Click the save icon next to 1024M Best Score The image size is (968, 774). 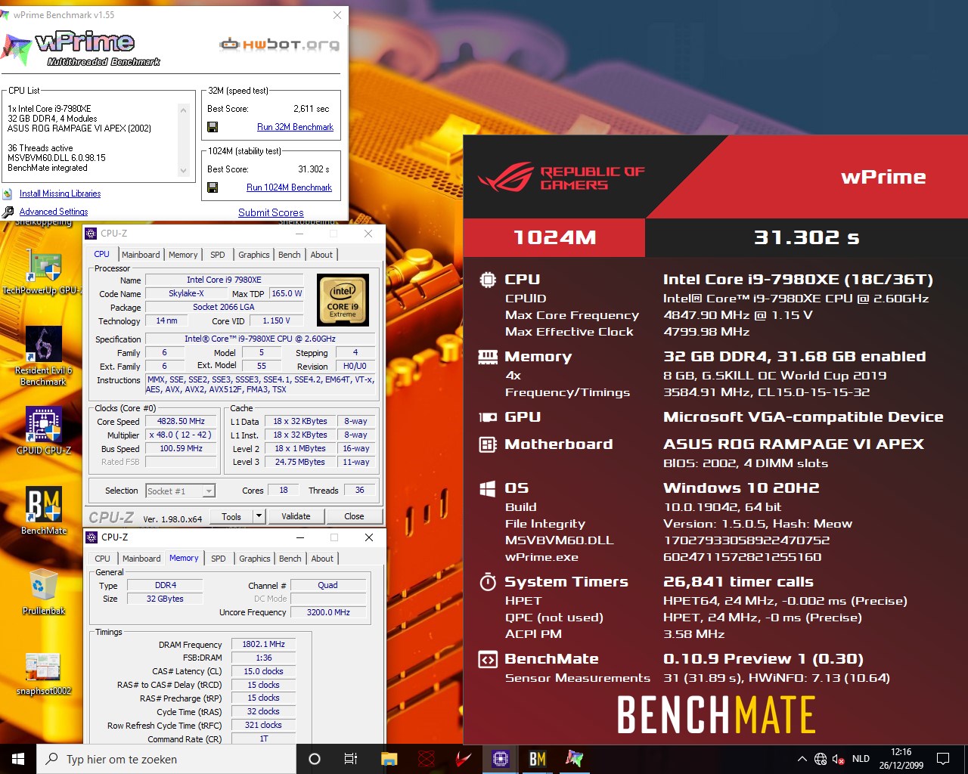tap(213, 187)
